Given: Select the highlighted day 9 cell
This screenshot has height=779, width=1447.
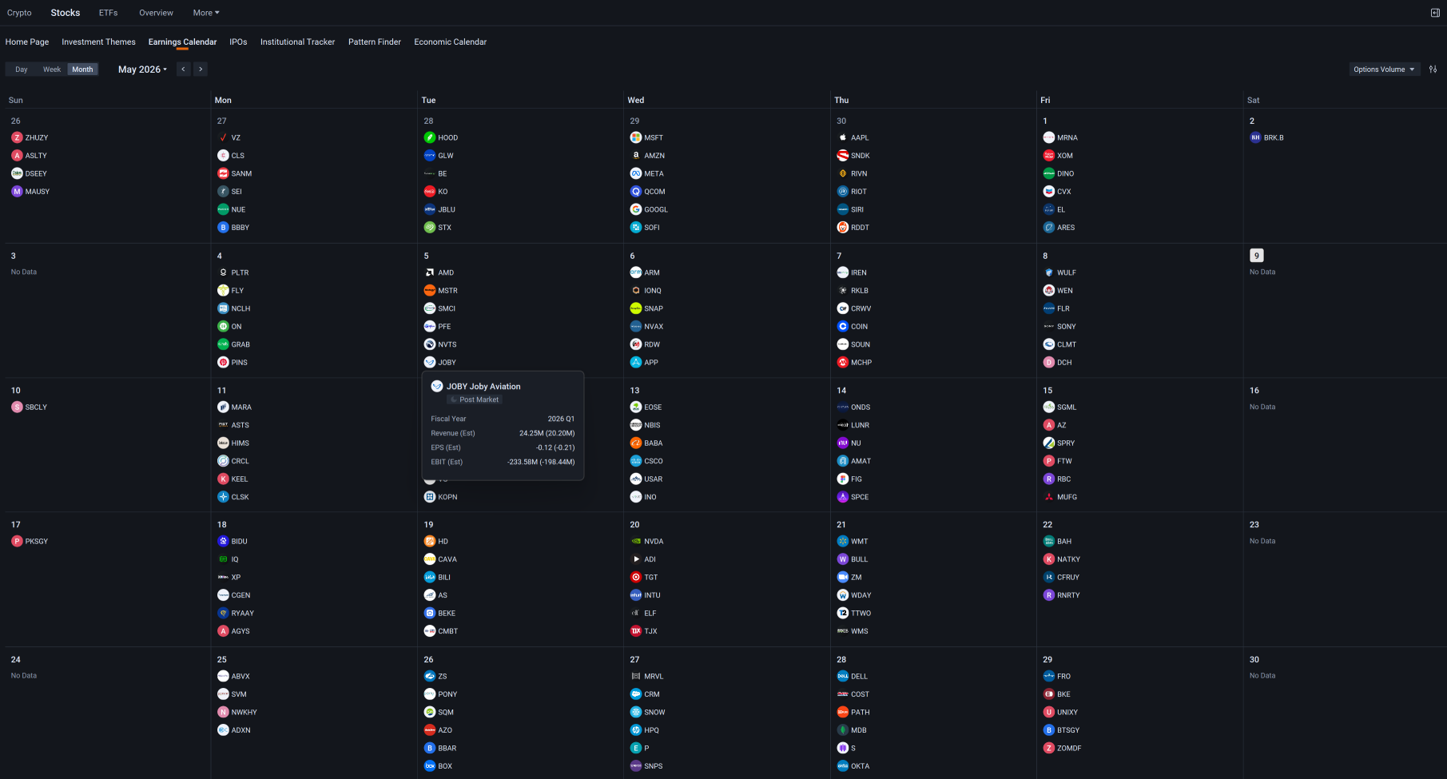Looking at the screenshot, I should pyautogui.click(x=1257, y=256).
